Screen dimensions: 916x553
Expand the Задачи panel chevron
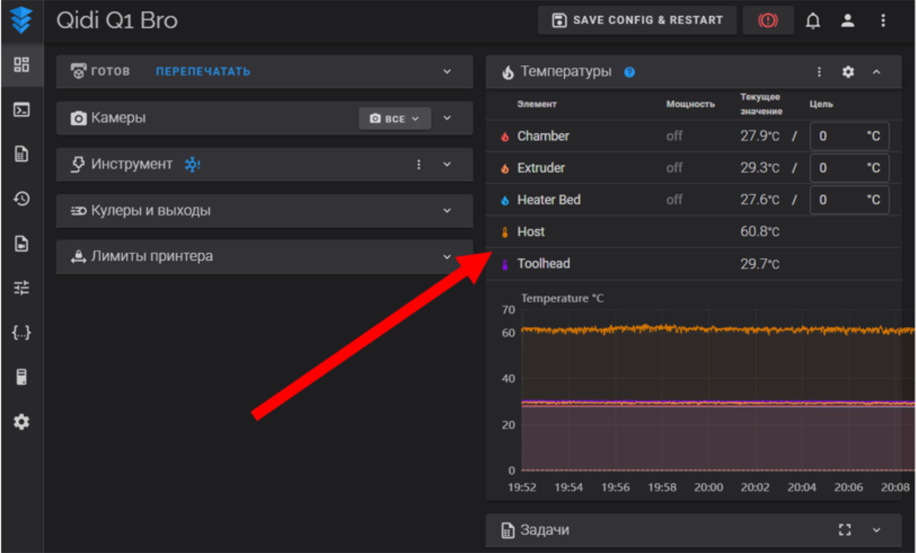(876, 530)
